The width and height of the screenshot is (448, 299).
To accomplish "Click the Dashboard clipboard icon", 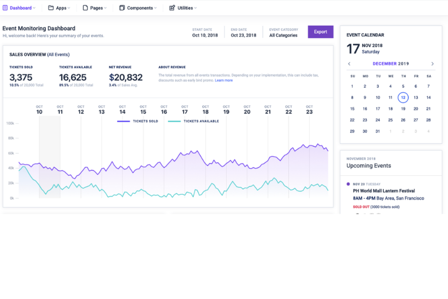I will (x=5, y=8).
